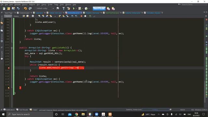Click the Type here to search box
The image size is (208, 117).
tap(30, 114)
